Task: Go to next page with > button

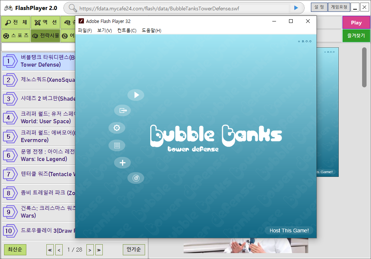Action: 90,250
